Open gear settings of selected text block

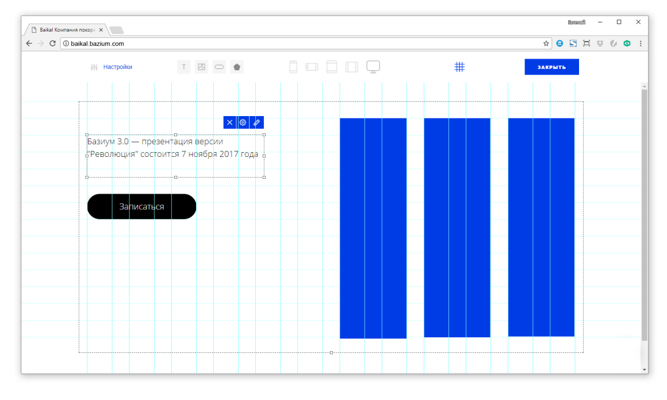pyautogui.click(x=243, y=122)
